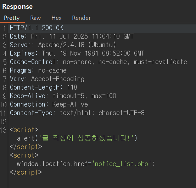The image size is (196, 188).
Task: Click the notice_list.php string
Action: click(122, 164)
